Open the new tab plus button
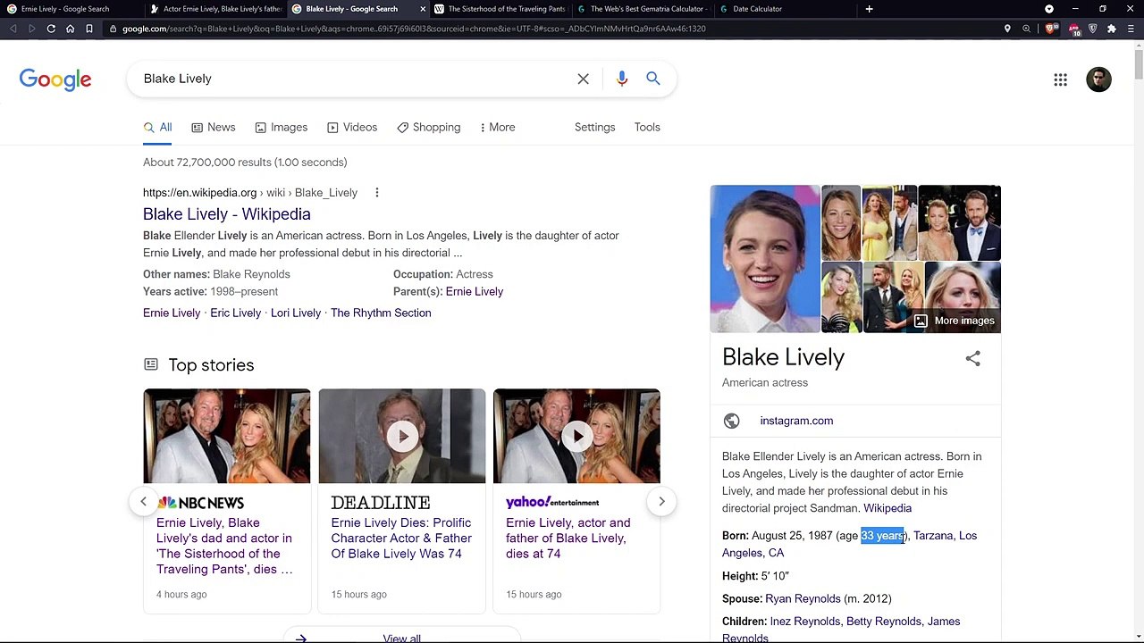 pos(869,9)
